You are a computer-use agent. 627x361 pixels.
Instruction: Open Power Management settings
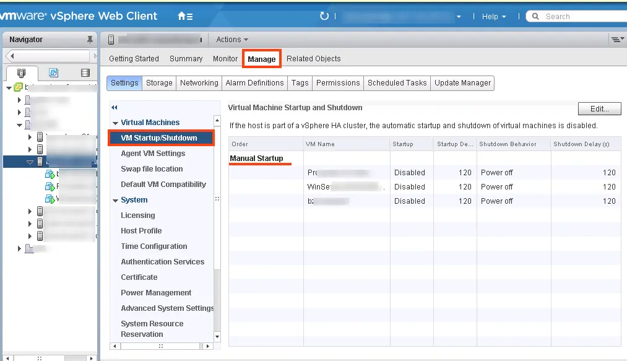pos(156,292)
